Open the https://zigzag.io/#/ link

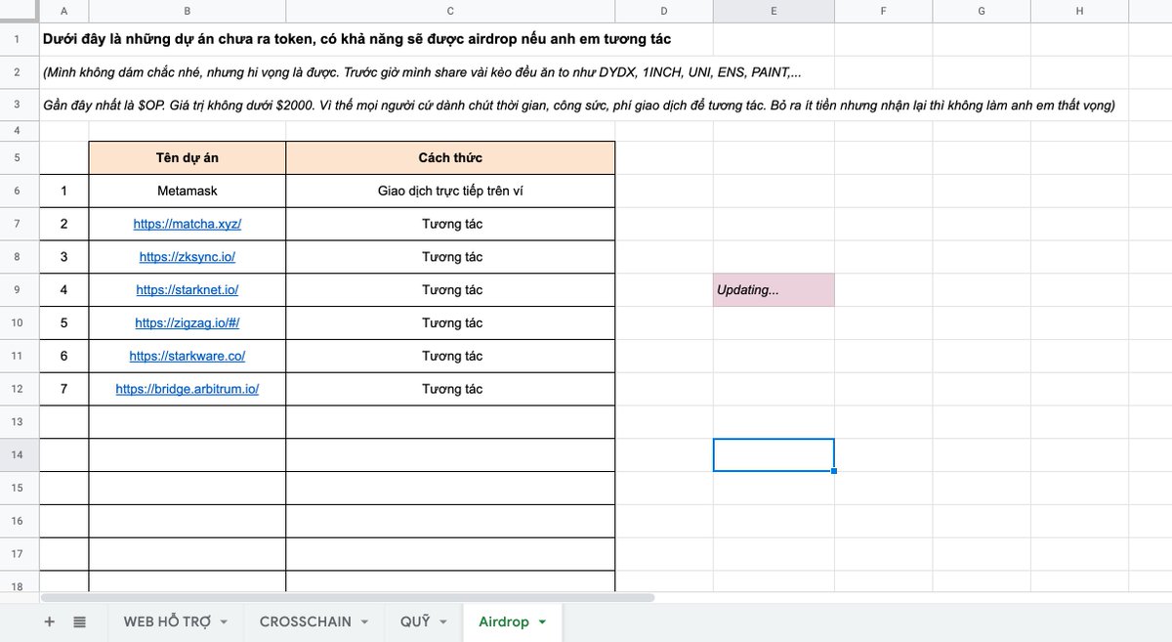pyautogui.click(x=188, y=322)
